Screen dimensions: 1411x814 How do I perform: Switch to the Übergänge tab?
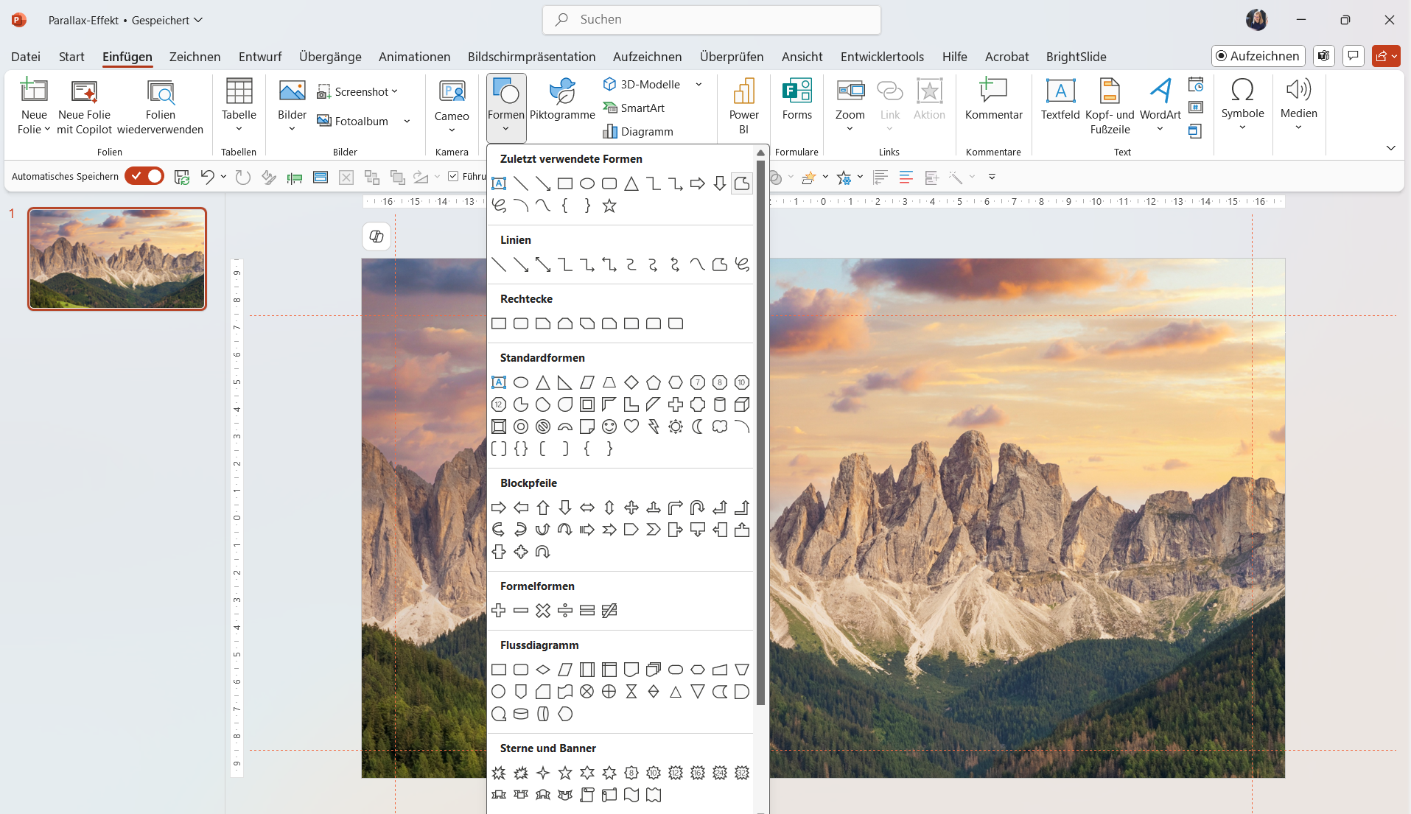coord(330,57)
